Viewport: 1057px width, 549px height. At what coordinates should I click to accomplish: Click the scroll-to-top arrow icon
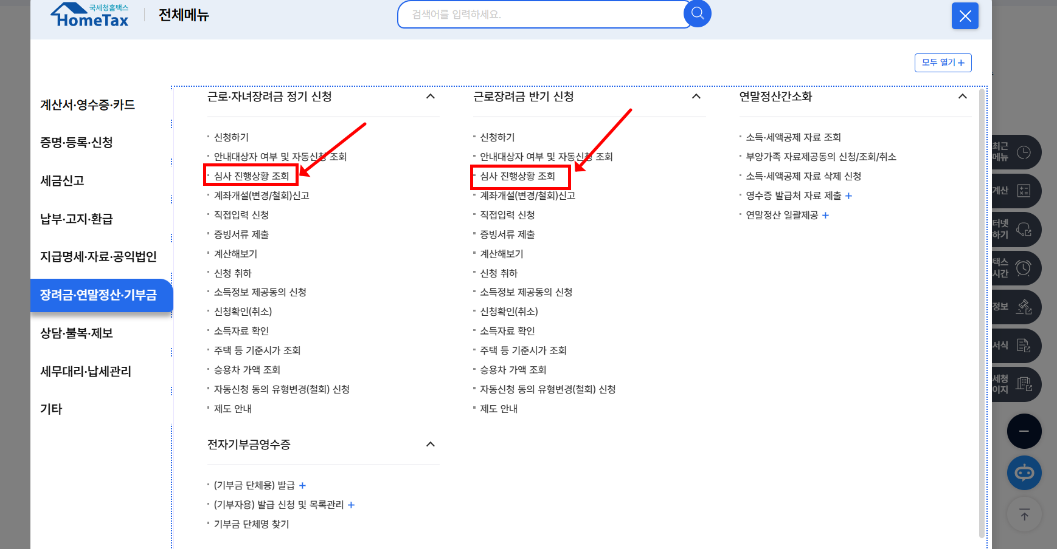click(x=1024, y=514)
